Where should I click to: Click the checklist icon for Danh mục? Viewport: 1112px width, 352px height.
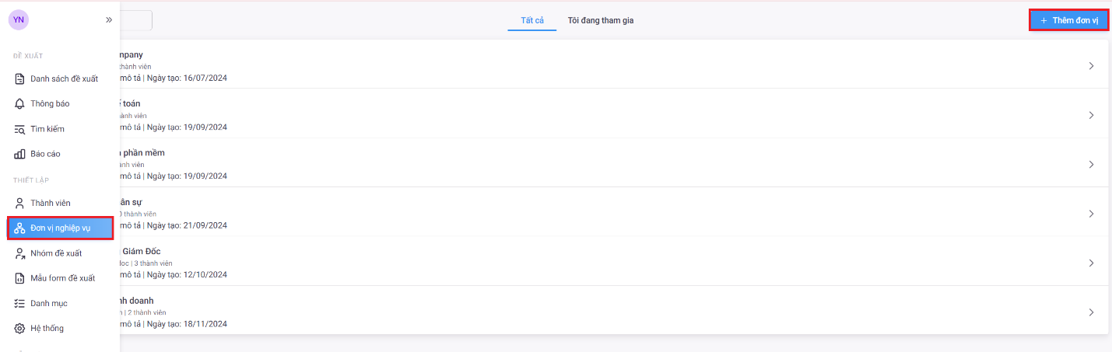pos(20,303)
